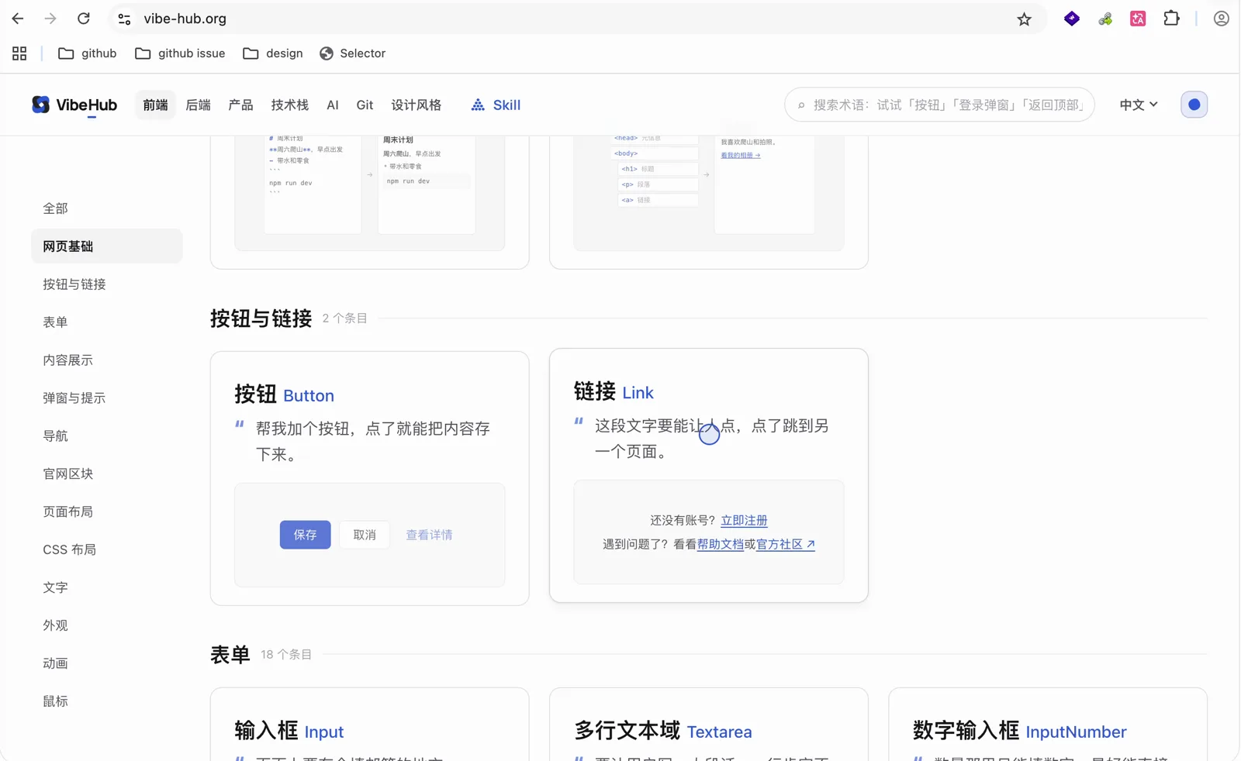Screen dimensions: 1241x761
Task: Open the Selector bookmark
Action: pos(352,53)
